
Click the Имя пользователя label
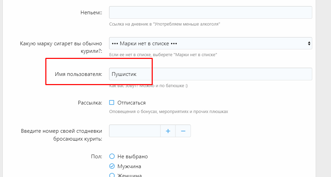[78, 74]
